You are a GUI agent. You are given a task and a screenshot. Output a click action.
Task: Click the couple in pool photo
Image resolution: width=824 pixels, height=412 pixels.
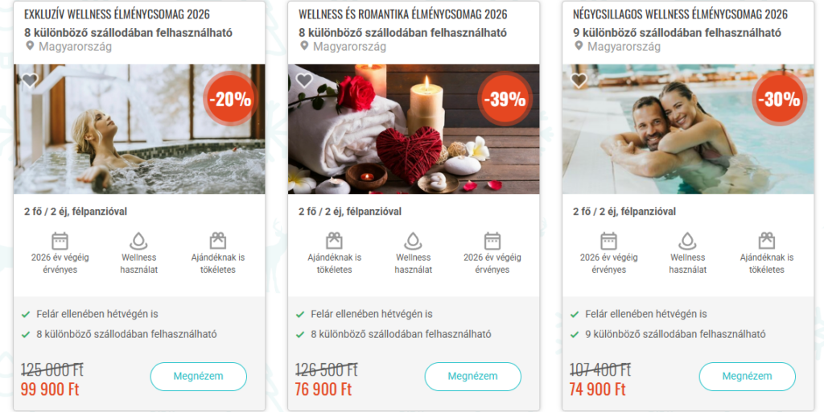click(688, 129)
